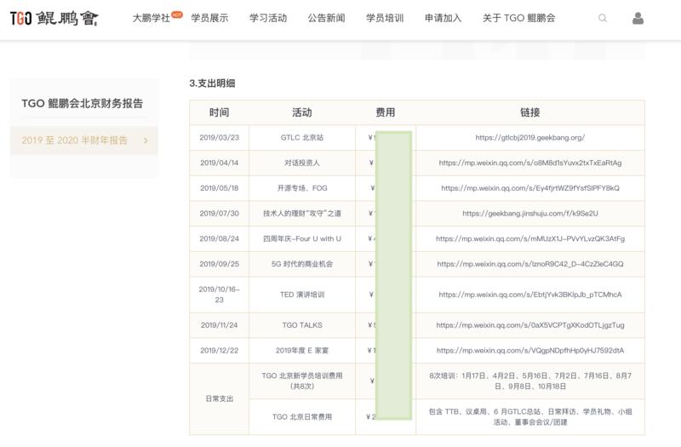Select the 四周年庆-Four U with U cell
681x447 pixels.
coord(302,238)
